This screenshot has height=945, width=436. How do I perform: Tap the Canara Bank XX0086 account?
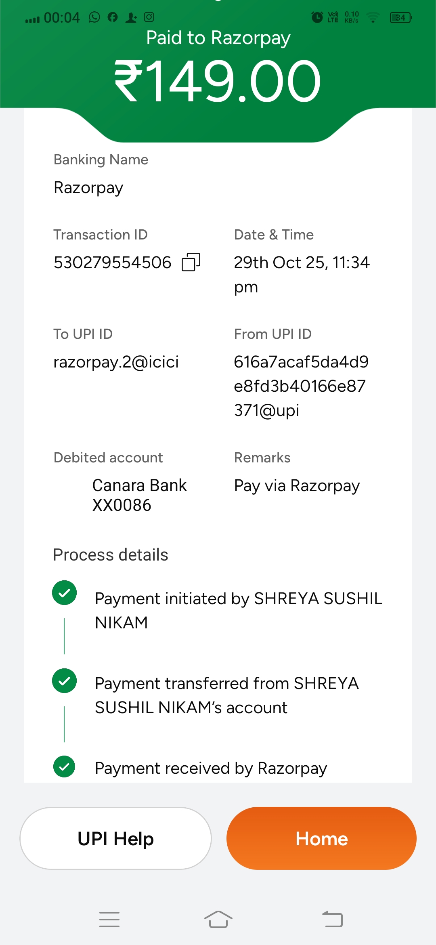[139, 495]
